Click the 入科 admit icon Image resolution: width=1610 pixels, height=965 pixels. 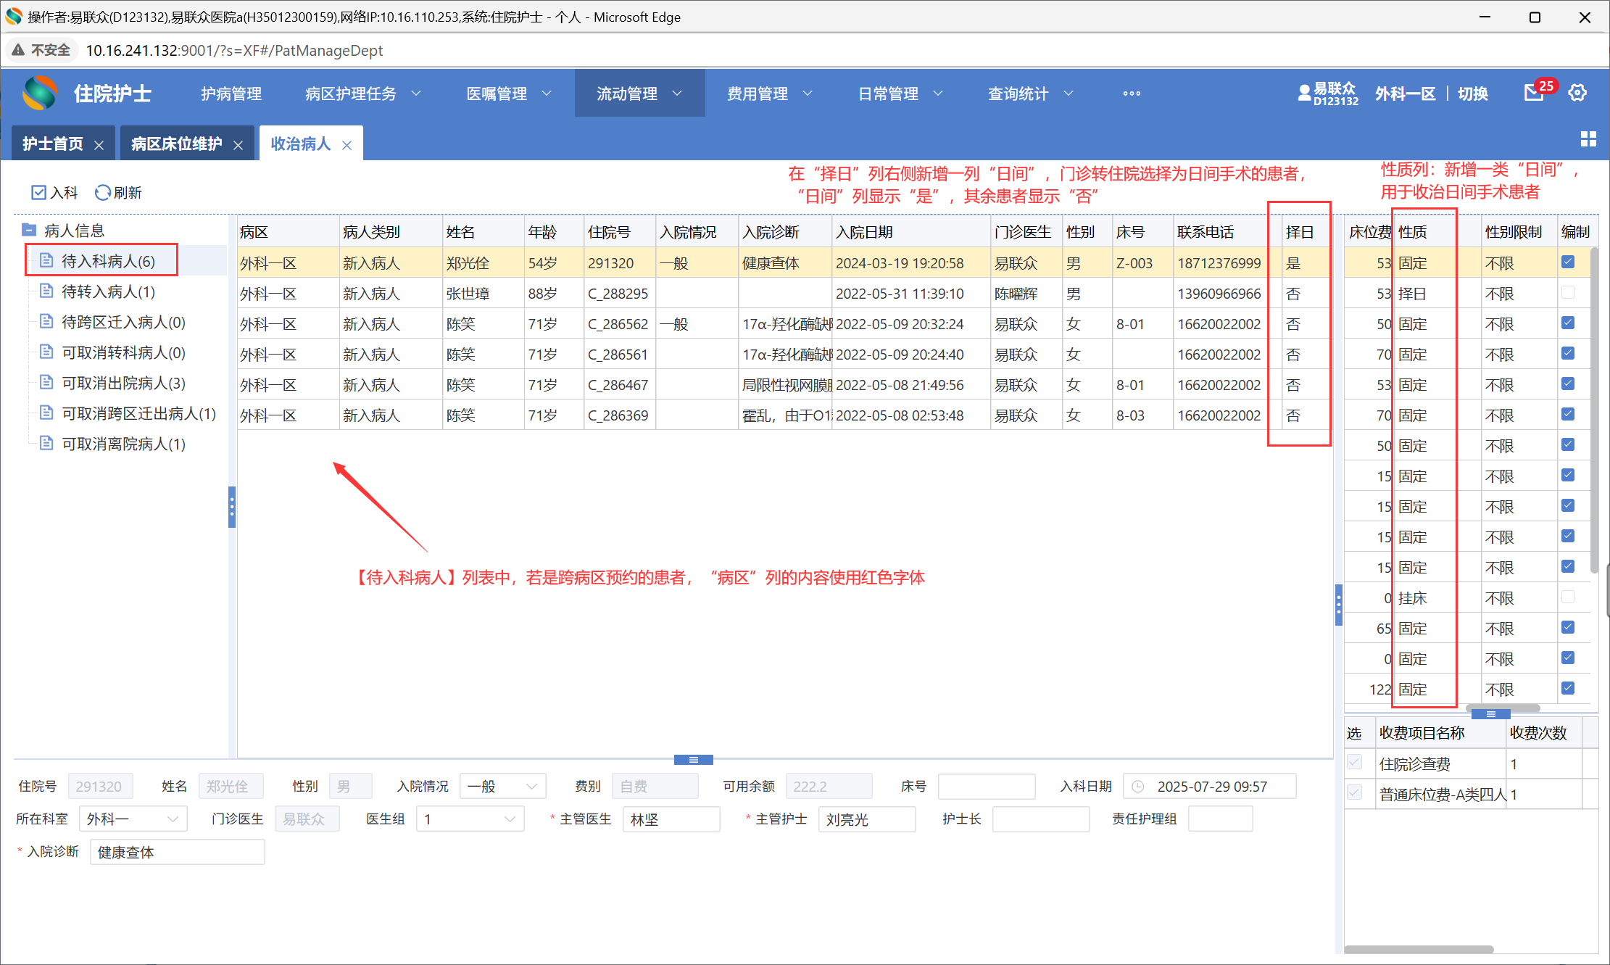[39, 192]
